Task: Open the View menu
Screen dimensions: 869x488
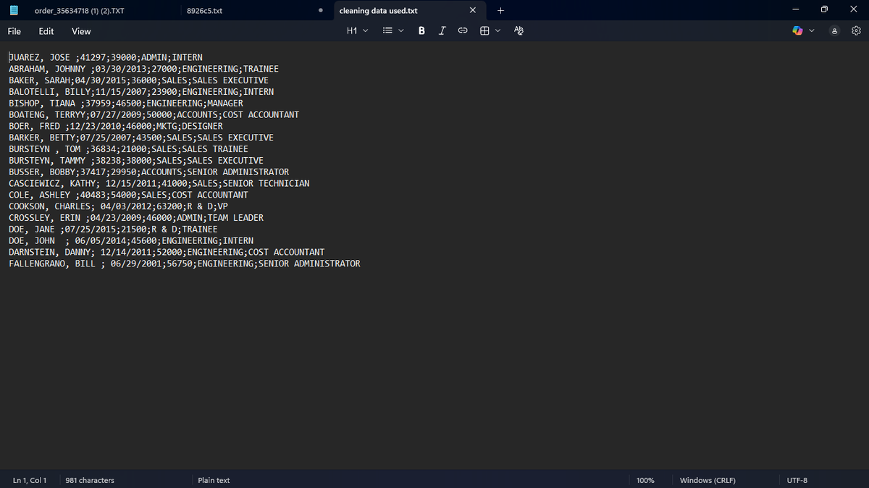Action: [x=81, y=31]
